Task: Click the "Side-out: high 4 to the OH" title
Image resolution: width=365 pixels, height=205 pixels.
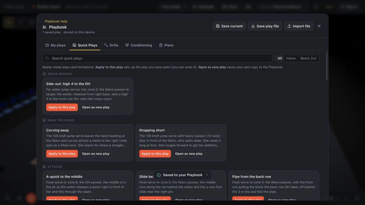Action: coord(68,84)
